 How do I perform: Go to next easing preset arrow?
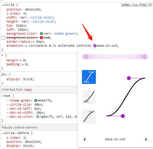[146, 139]
